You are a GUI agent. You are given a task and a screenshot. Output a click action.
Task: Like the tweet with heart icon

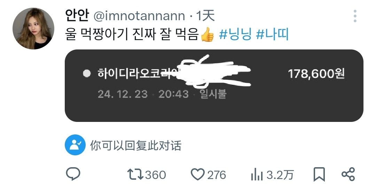point(197,174)
